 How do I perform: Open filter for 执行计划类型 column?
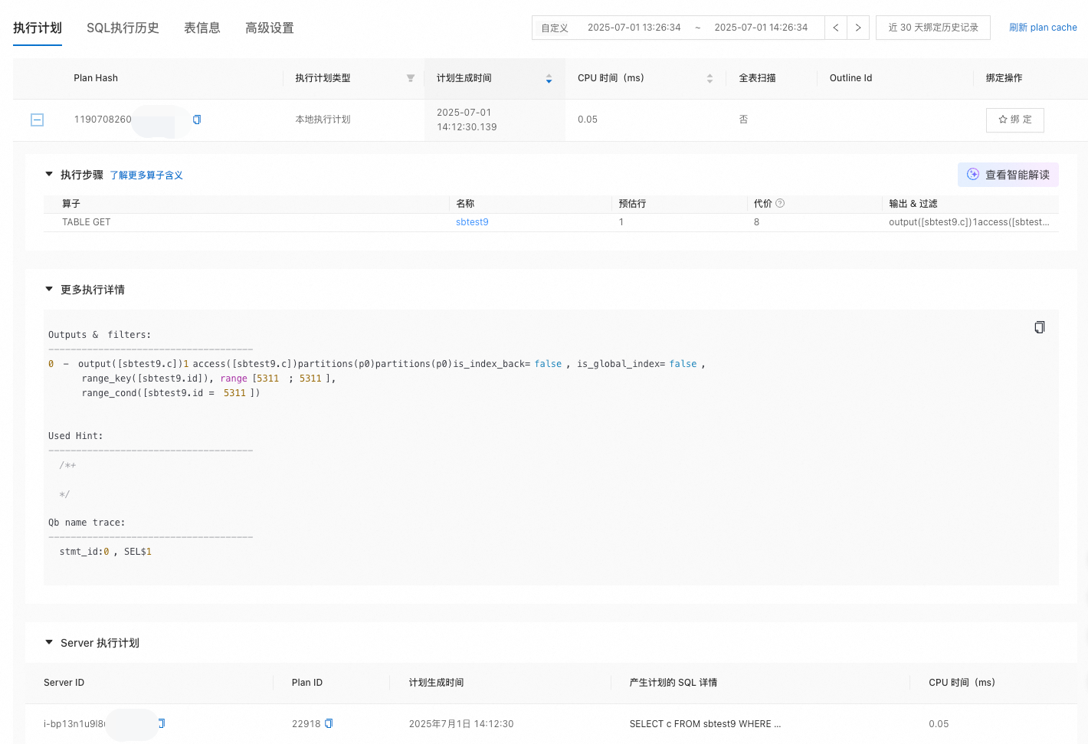411,78
